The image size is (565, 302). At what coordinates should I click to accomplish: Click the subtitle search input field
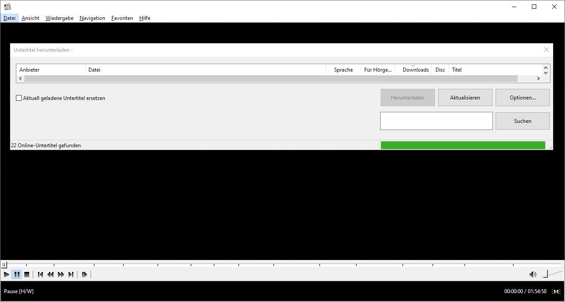coord(436,121)
